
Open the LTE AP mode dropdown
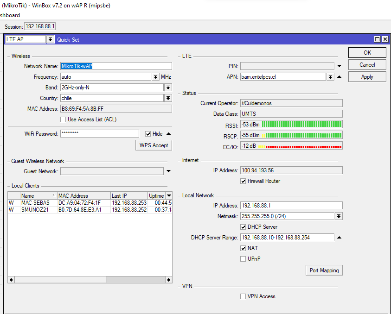click(x=50, y=40)
